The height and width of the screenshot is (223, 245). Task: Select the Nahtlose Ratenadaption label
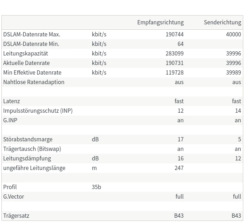pyautogui.click(x=34, y=82)
